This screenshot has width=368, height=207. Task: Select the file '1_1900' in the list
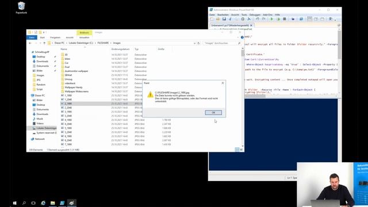(68, 95)
